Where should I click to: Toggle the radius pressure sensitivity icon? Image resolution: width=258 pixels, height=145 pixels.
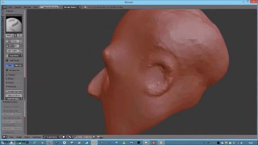pos(21,41)
